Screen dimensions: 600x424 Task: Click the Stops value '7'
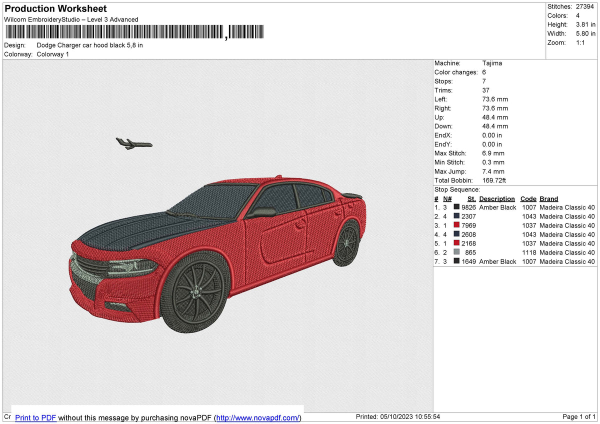[x=484, y=81]
